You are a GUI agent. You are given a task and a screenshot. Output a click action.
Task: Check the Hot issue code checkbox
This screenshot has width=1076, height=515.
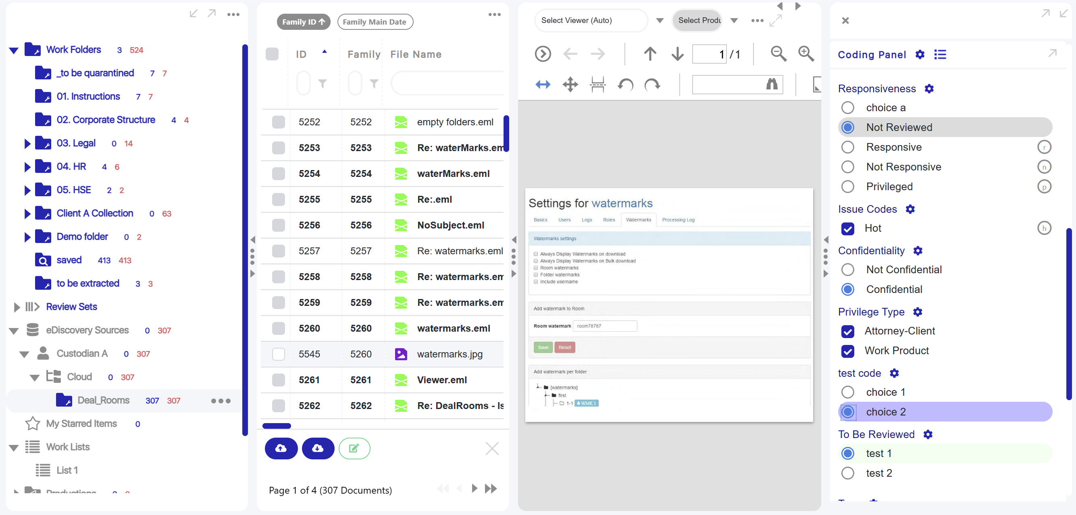tap(848, 228)
